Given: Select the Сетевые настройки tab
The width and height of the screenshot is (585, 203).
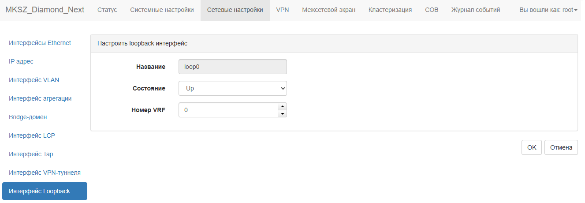Looking at the screenshot, I should tap(235, 10).
